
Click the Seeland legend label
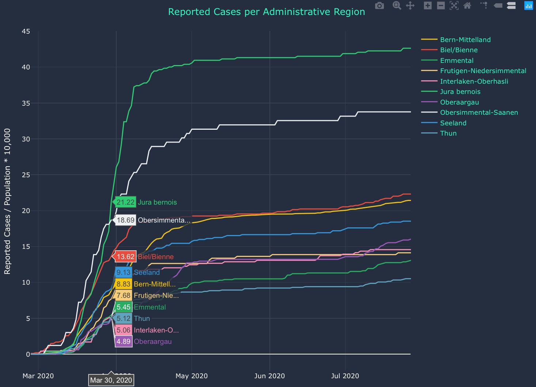pyautogui.click(x=453, y=123)
